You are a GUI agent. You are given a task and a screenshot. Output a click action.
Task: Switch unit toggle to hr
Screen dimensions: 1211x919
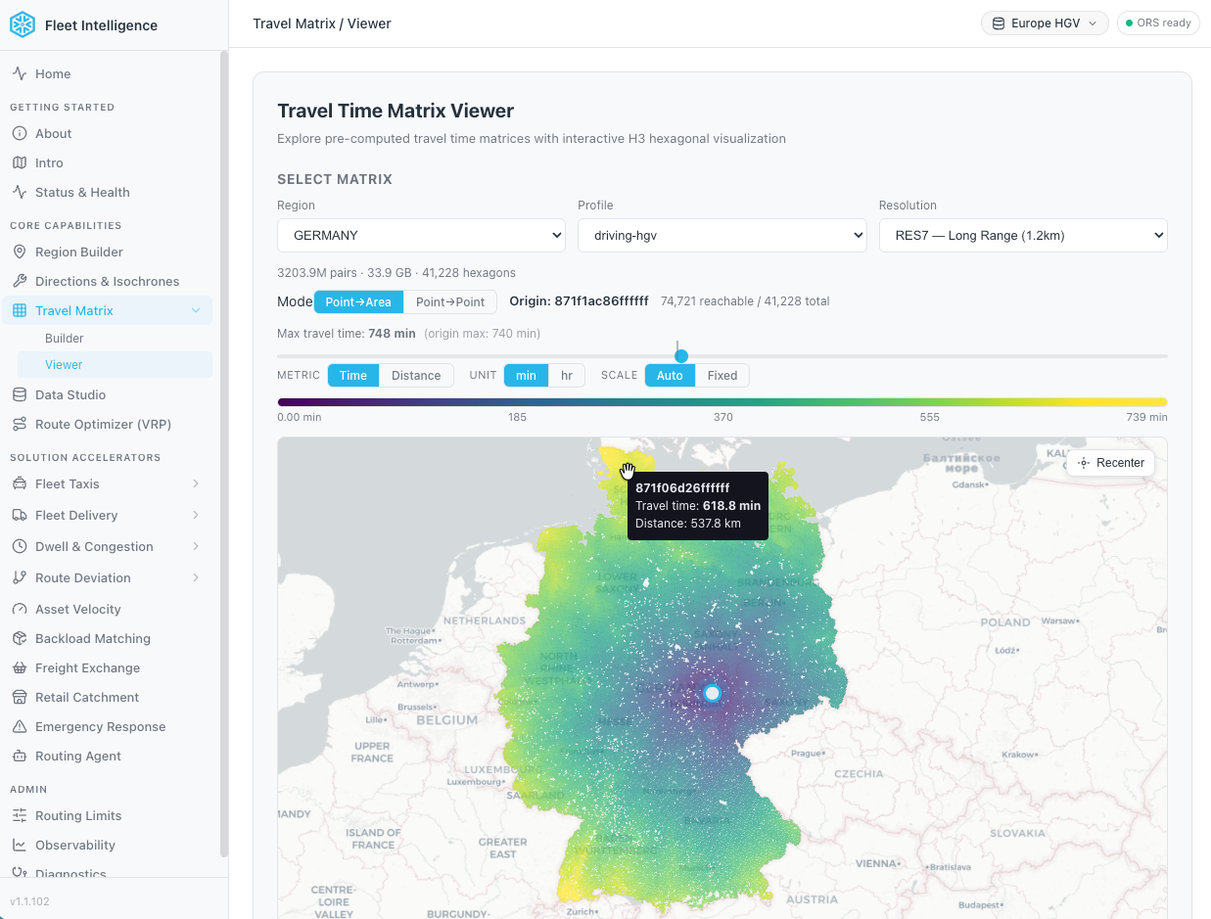567,375
